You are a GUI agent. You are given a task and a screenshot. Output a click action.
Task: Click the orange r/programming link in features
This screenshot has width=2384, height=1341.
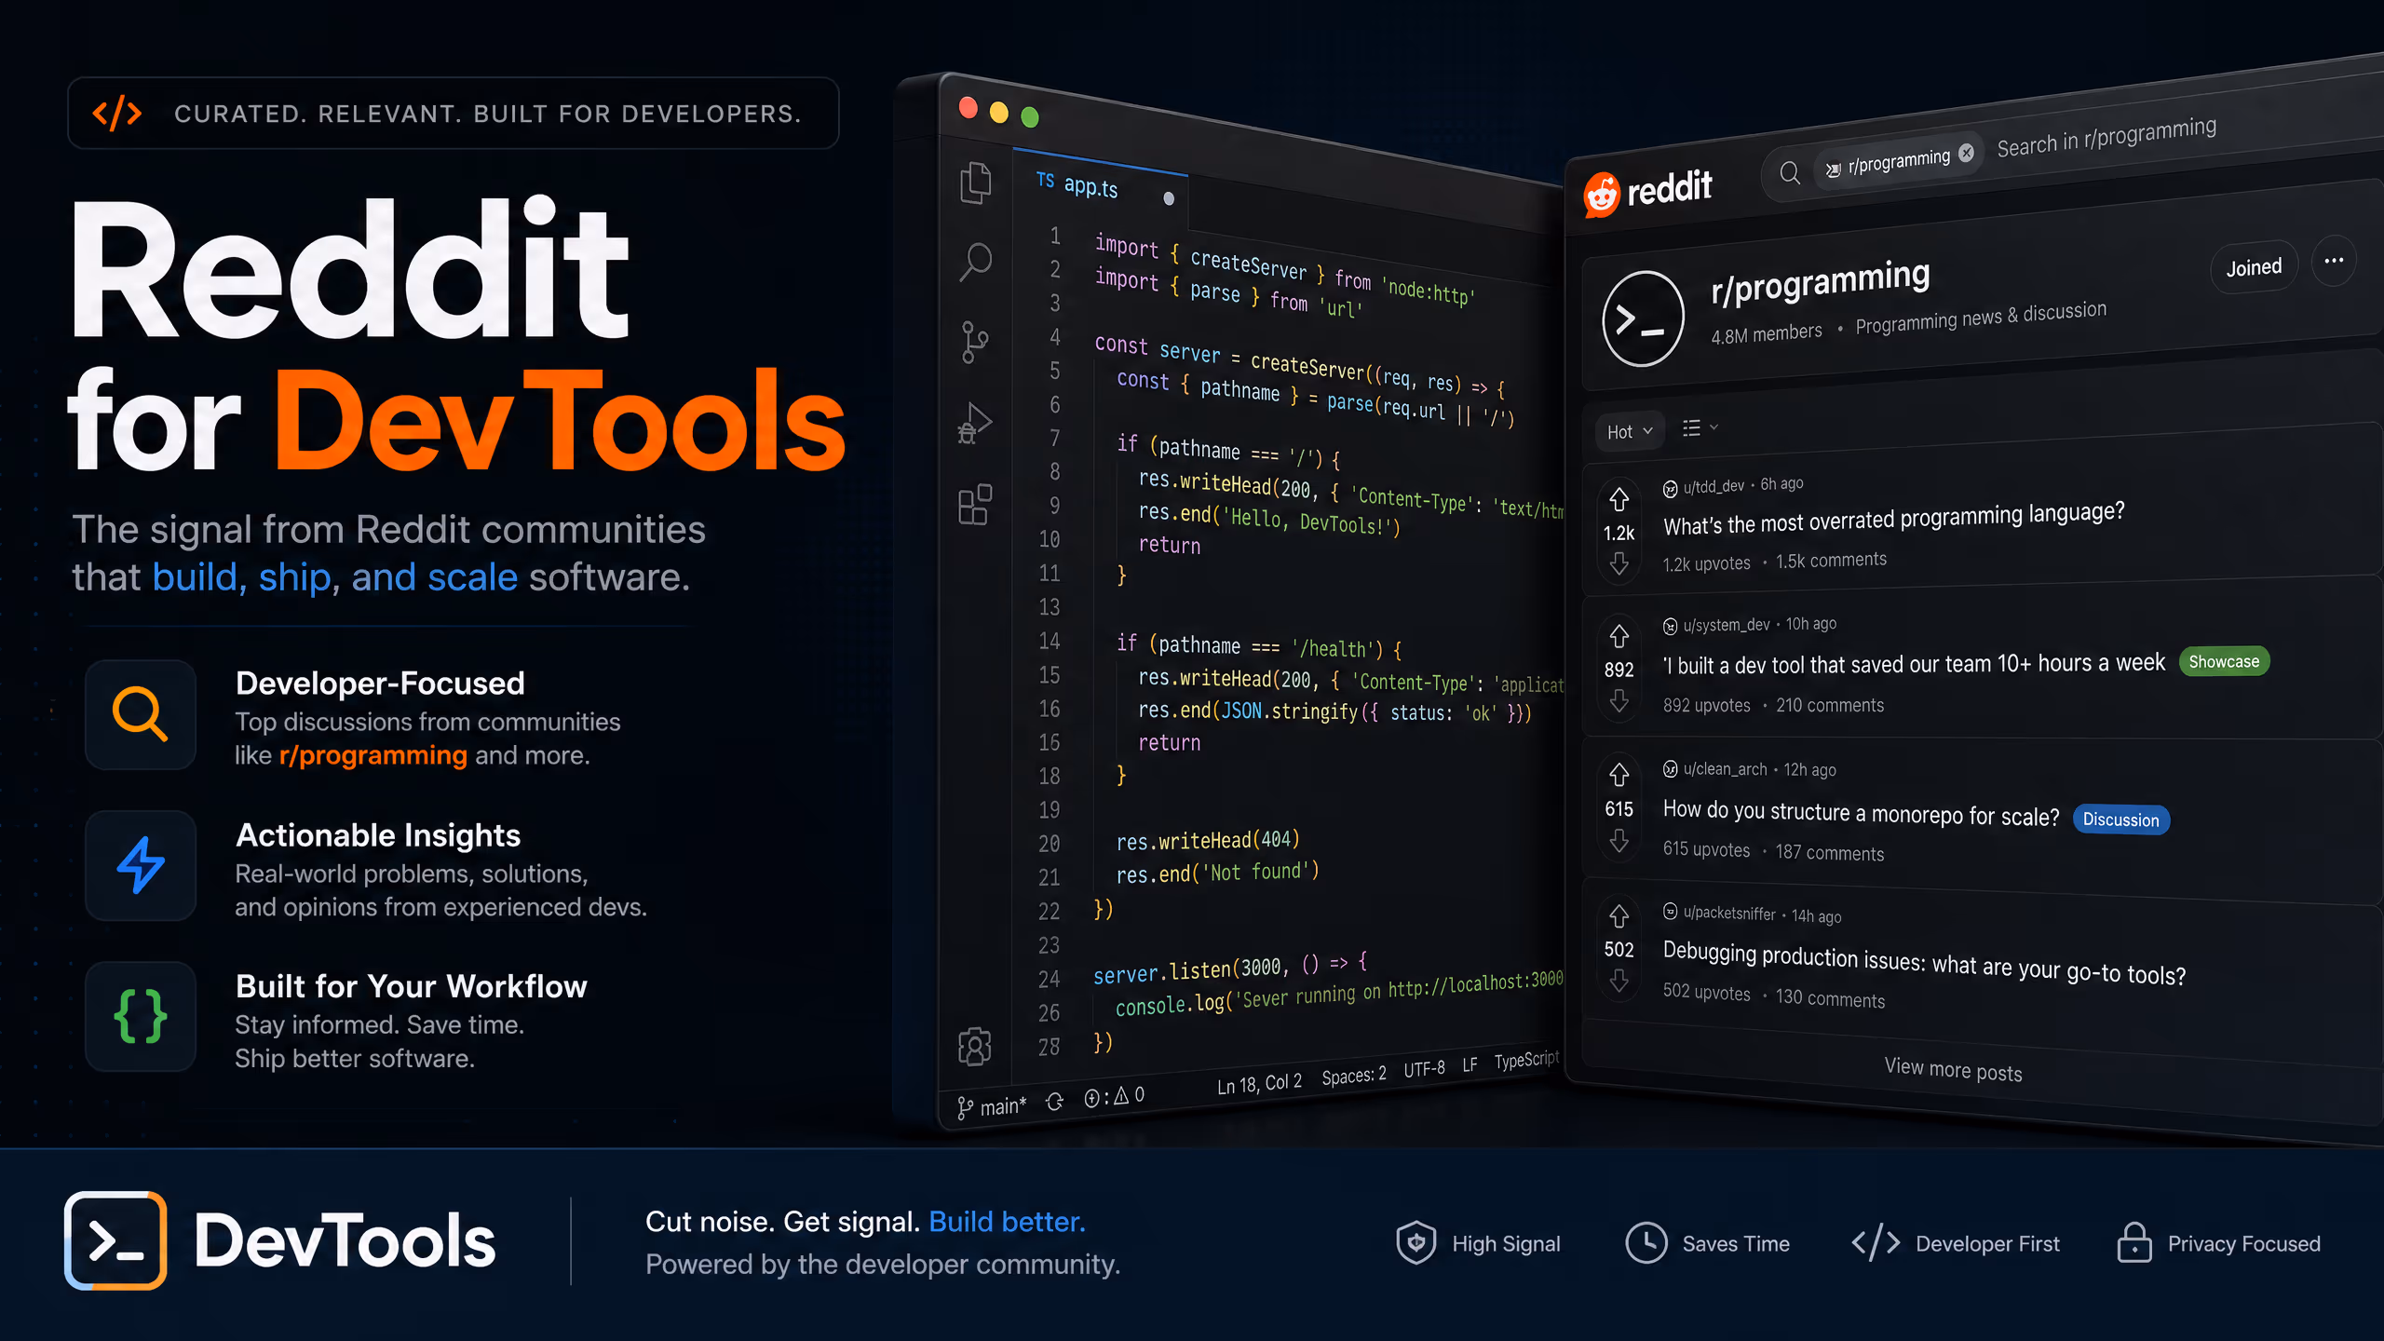pyautogui.click(x=372, y=755)
